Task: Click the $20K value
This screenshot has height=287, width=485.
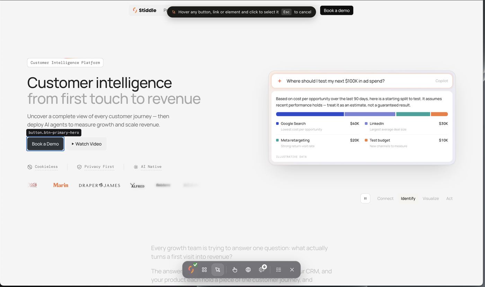Action: coord(354,140)
